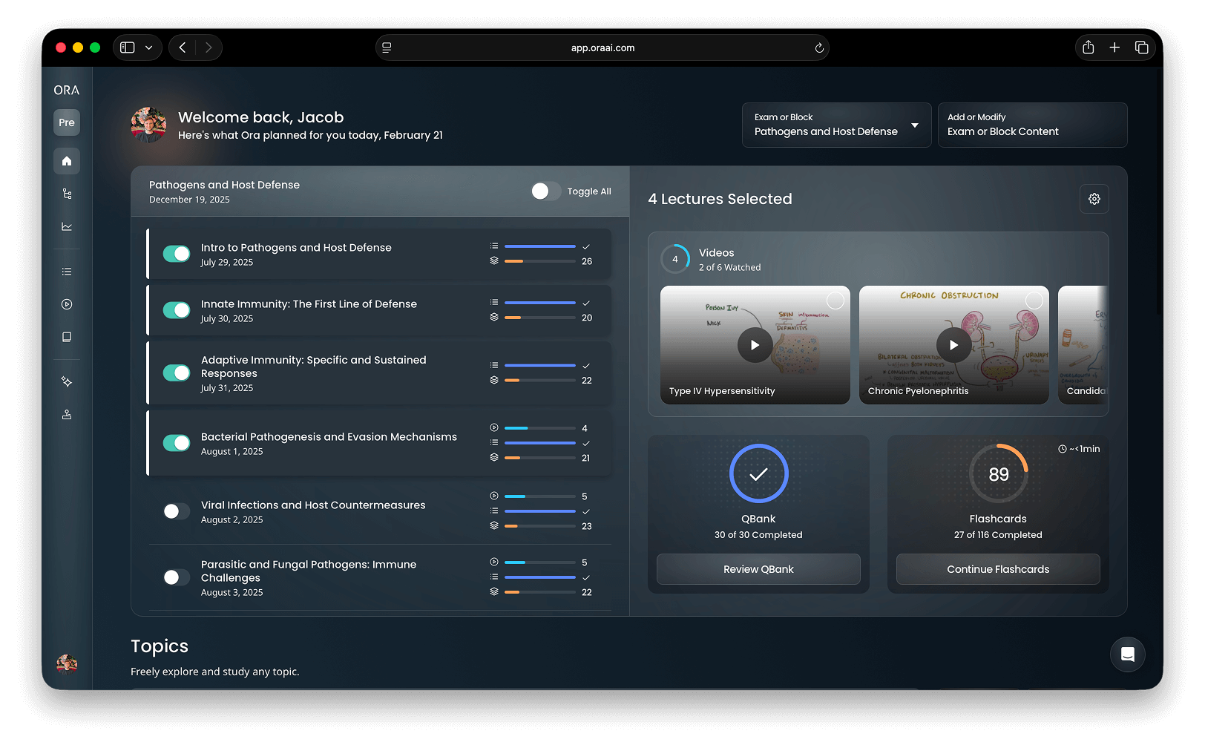Screen dimensions: 1205x745
Task: Open the list view sidebar item
Action: (x=67, y=272)
